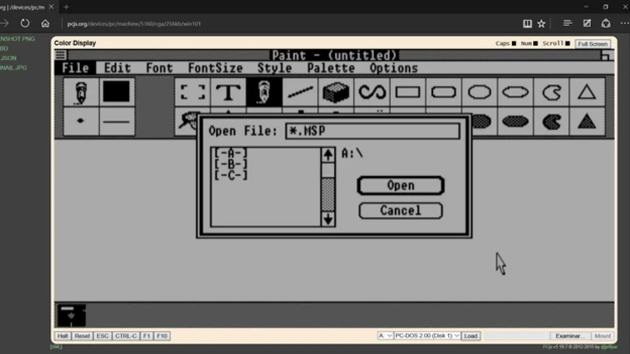Pick the 3D box tool
630x354 pixels.
[336, 92]
